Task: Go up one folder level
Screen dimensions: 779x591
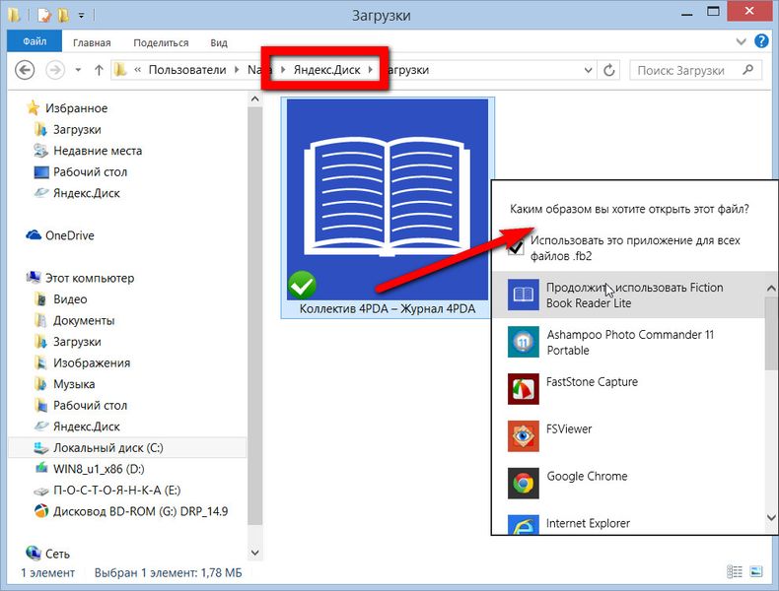Action: (99, 70)
